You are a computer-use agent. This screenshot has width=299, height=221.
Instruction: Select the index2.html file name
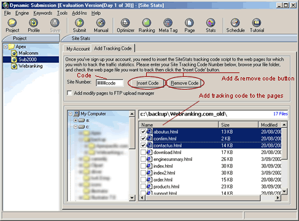[x=164, y=173]
